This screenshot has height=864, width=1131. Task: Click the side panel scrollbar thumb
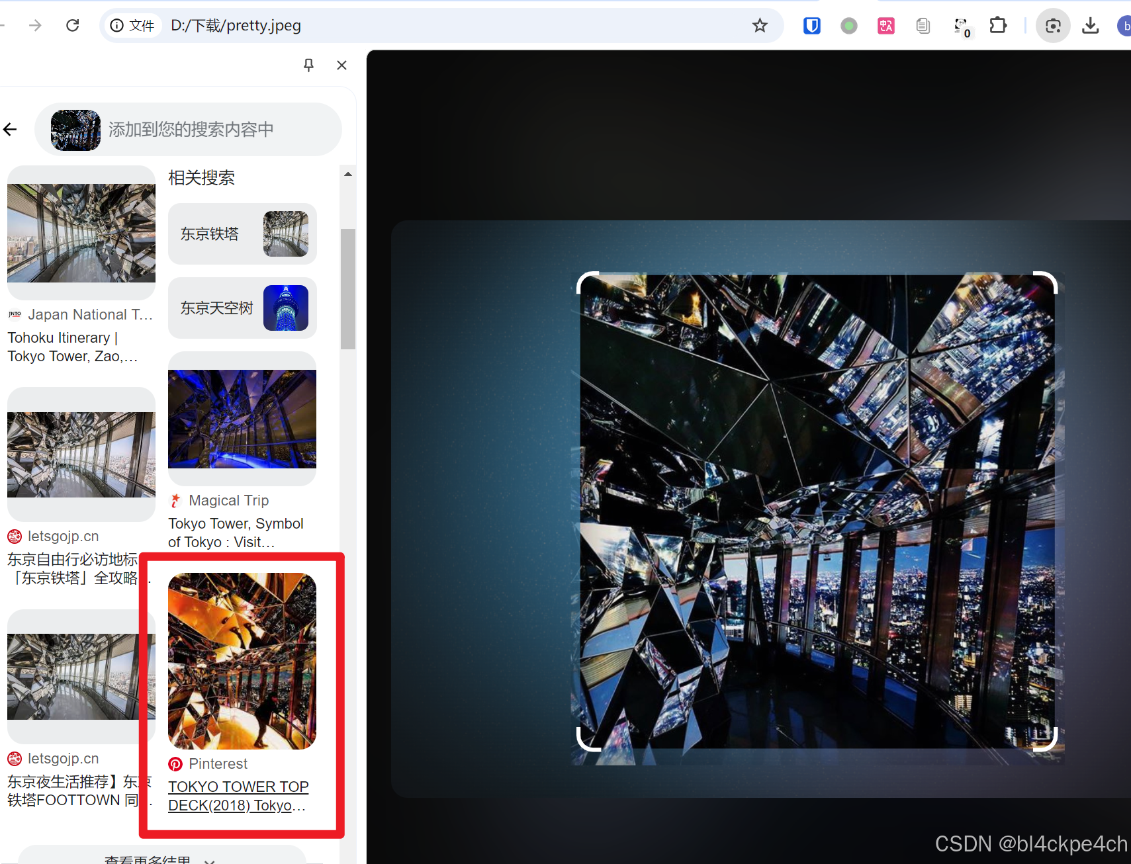(x=348, y=288)
